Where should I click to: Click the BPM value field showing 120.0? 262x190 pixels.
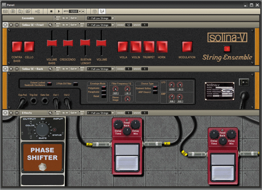[73, 11]
